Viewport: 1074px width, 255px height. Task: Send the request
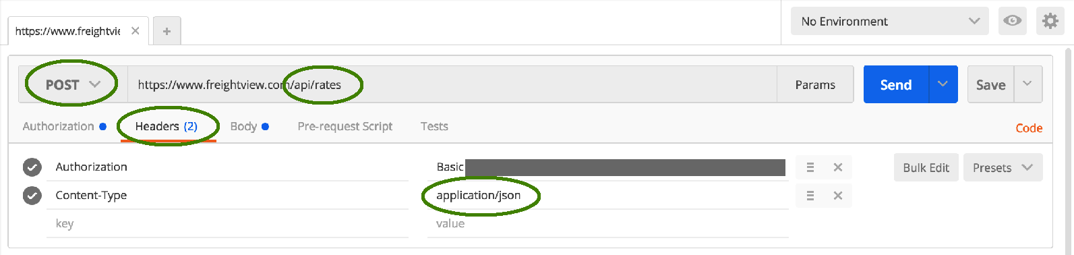click(x=896, y=84)
